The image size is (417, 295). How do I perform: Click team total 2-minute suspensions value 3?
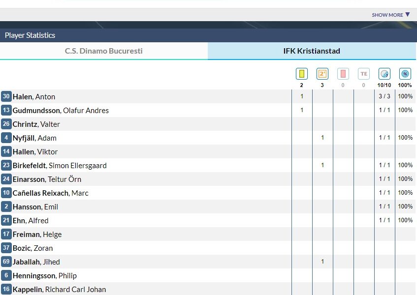(x=322, y=85)
